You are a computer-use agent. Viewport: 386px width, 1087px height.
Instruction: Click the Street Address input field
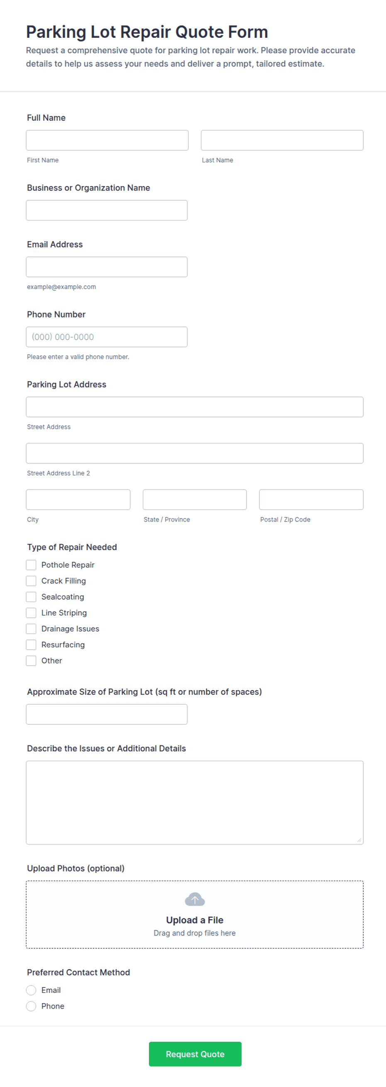tap(195, 407)
